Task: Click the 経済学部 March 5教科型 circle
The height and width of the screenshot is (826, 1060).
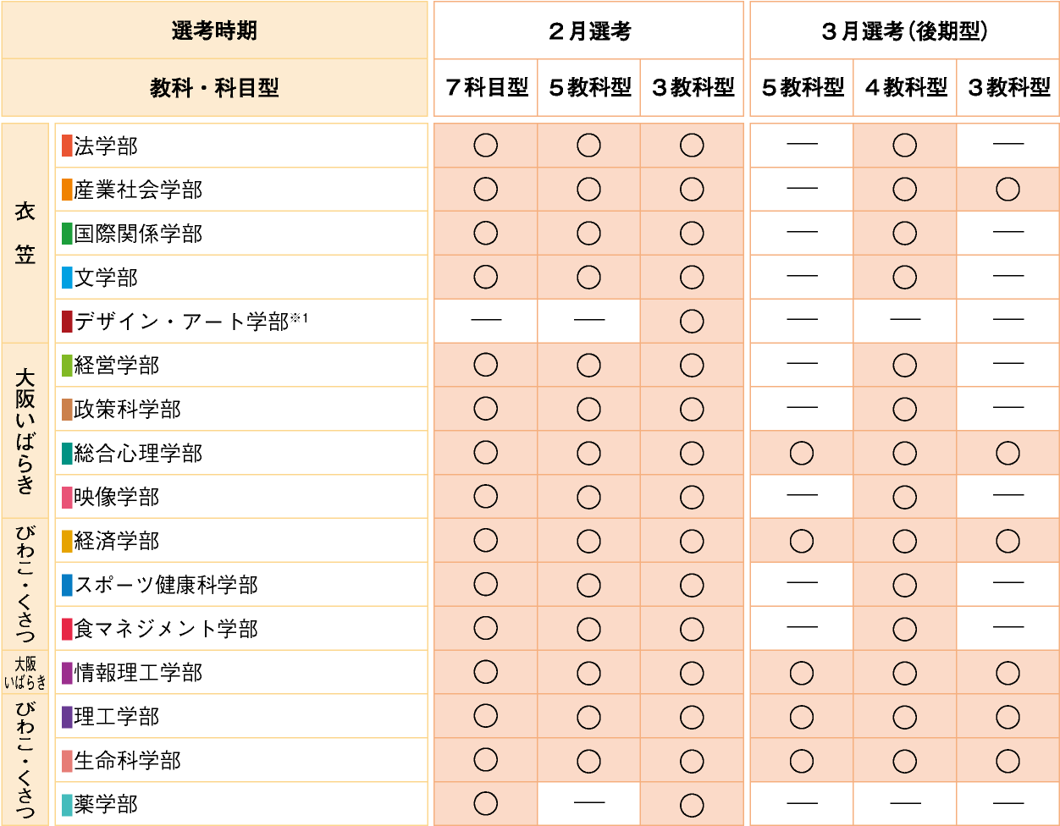Action: tap(802, 541)
